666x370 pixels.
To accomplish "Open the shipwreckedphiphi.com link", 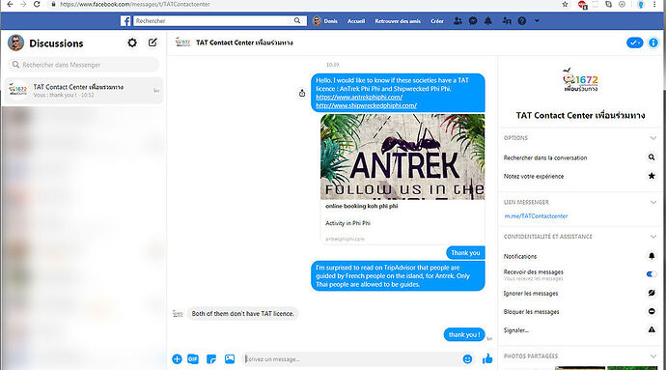I will click(366, 105).
